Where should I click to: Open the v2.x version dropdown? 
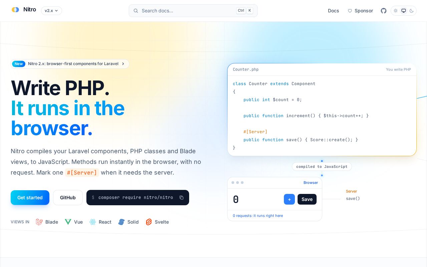pos(51,11)
